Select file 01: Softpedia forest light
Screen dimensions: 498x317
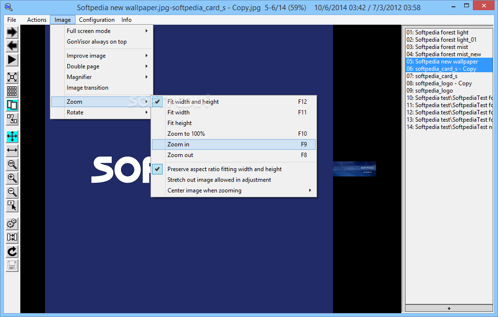pos(449,32)
